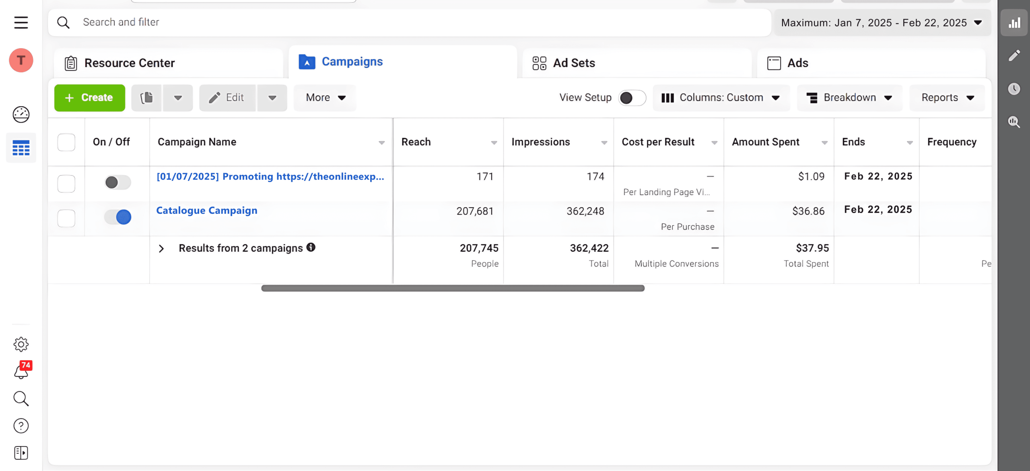Click the green Create button
Viewport: 1030px width, 471px height.
click(x=90, y=98)
